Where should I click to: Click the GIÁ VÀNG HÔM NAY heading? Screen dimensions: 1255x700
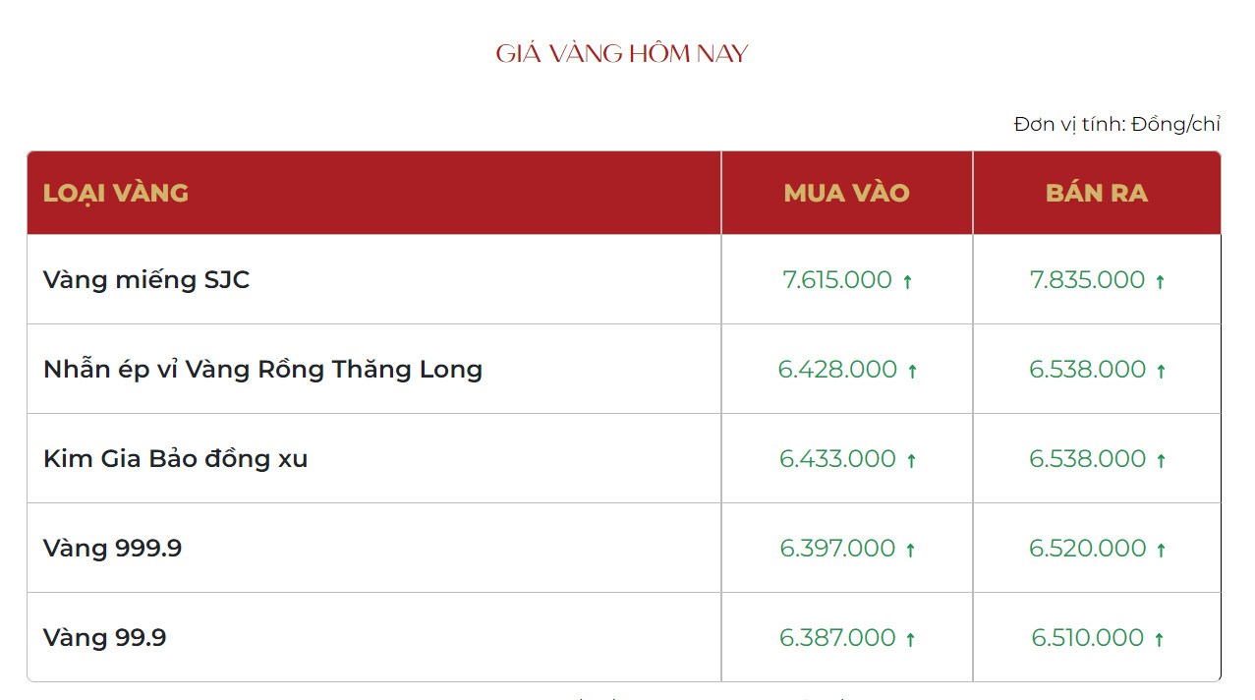(x=622, y=53)
